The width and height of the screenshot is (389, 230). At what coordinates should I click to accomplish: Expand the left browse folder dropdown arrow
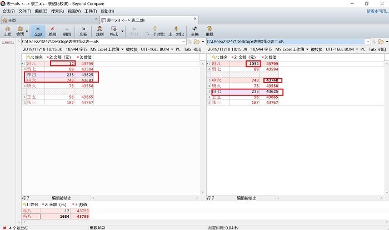(x=203, y=42)
